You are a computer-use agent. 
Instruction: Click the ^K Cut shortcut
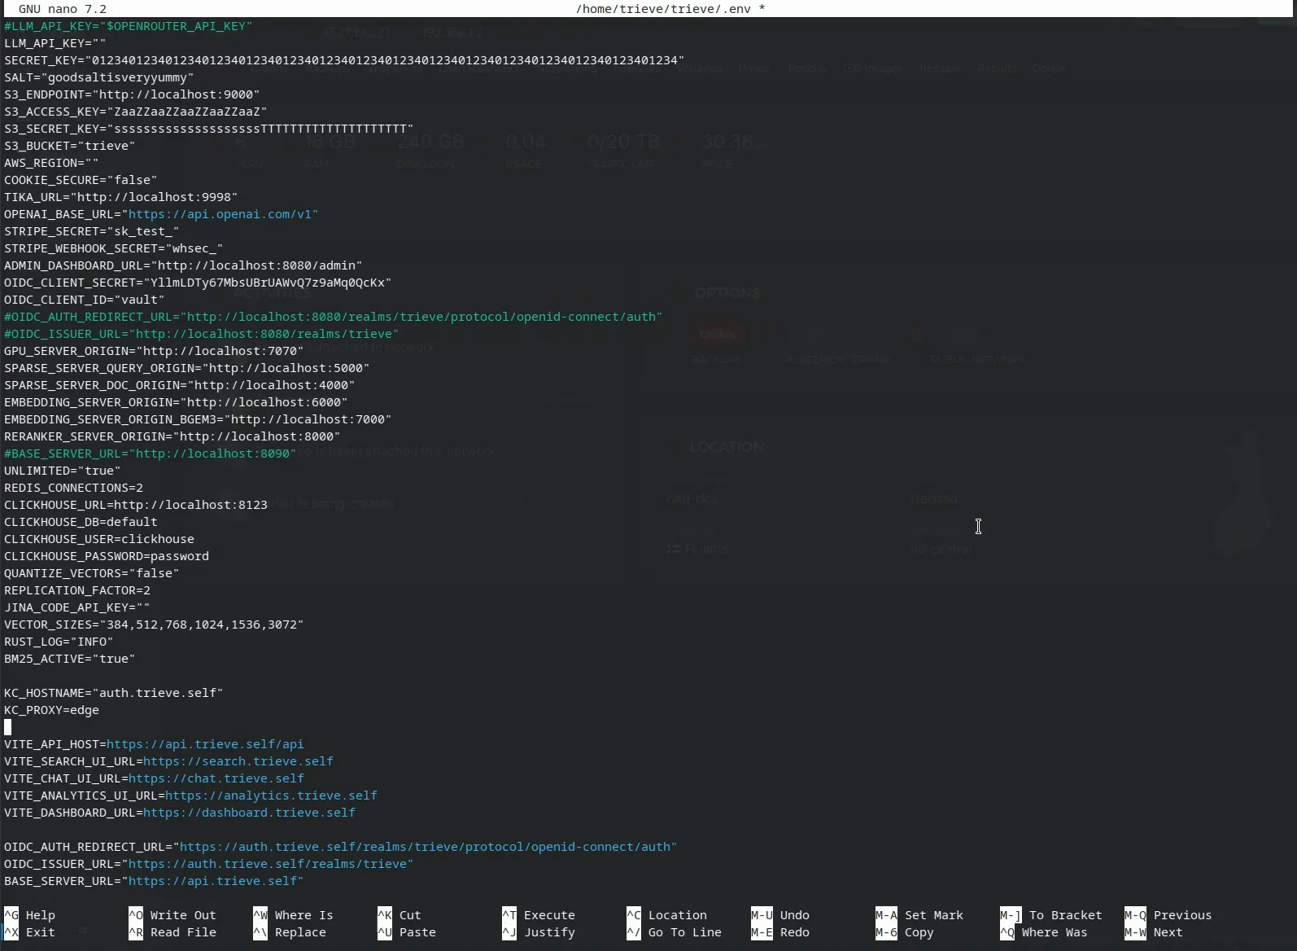400,915
